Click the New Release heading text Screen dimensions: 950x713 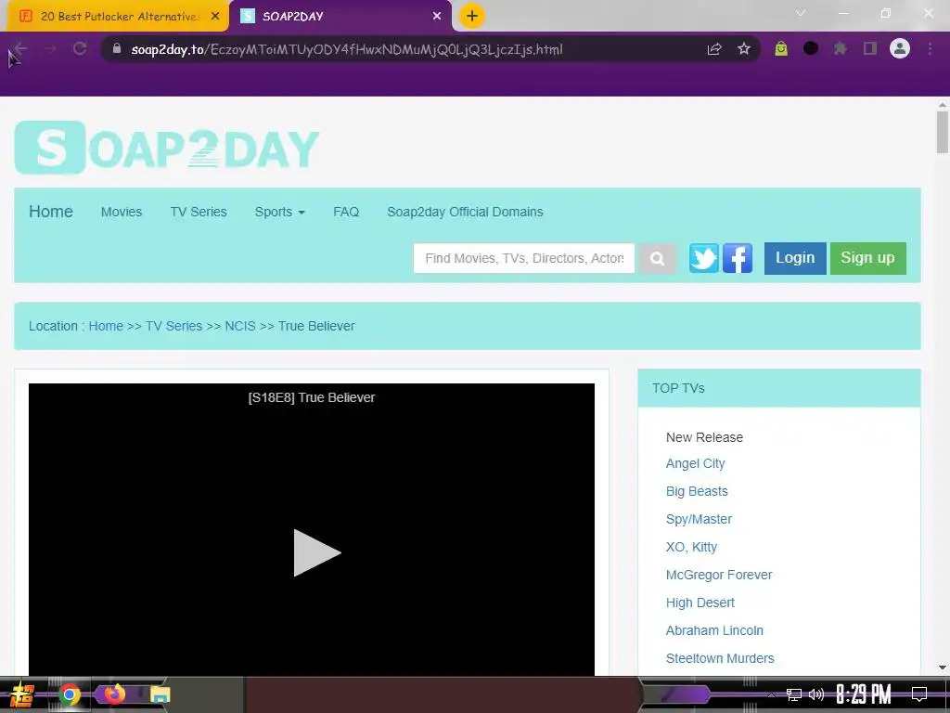(704, 438)
